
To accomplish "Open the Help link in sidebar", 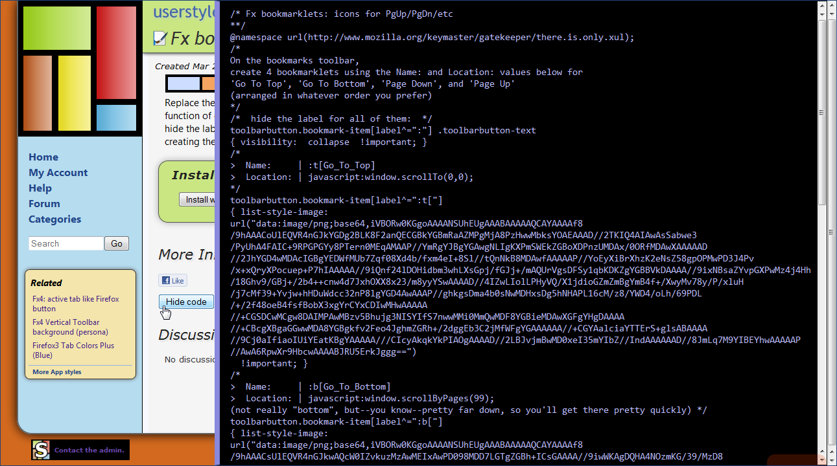I will [x=40, y=188].
